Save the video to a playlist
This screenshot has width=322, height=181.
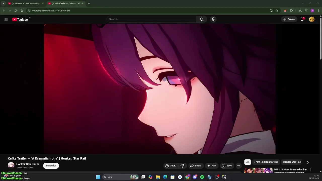pos(227,166)
